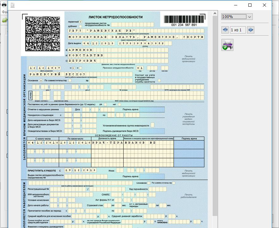The height and width of the screenshot is (228, 279).
Task: Toggle the 'нет' early pregnancy checkbox
Action: [119, 105]
